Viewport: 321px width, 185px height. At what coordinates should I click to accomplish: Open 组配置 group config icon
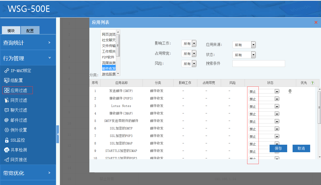(7, 80)
